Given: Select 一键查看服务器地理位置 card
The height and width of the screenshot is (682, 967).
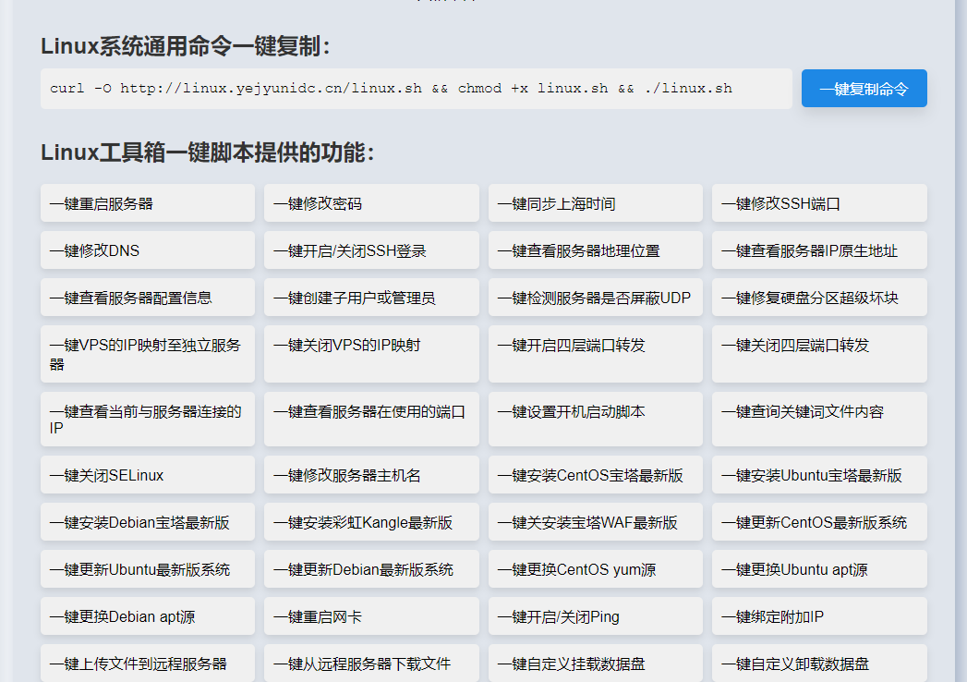Looking at the screenshot, I should coord(595,250).
